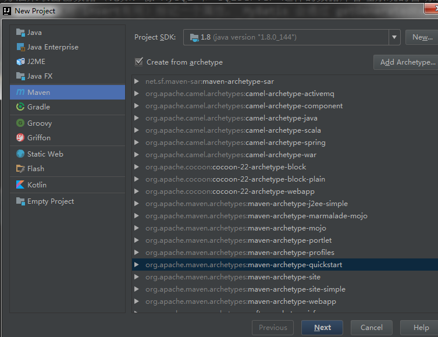
Task: Click the Griffon red icon
Action: (x=20, y=137)
